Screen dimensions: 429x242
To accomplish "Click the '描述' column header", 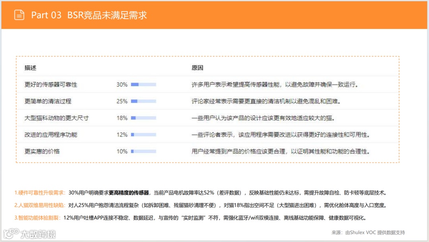I will click(30, 68).
